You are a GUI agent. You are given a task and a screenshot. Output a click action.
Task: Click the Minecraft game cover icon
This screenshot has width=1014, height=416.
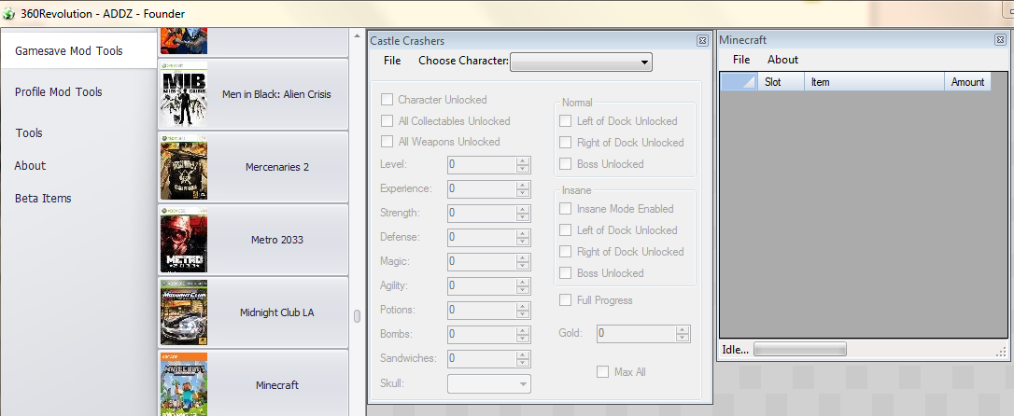click(183, 383)
